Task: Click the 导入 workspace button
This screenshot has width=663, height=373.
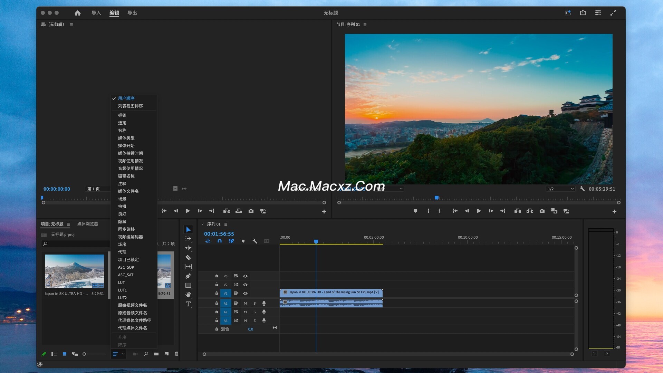Action: coord(96,13)
